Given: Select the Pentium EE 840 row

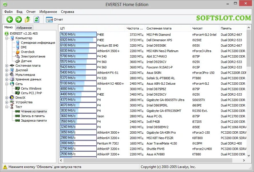Looking at the screenshot, I should pyautogui.click(x=152, y=46).
